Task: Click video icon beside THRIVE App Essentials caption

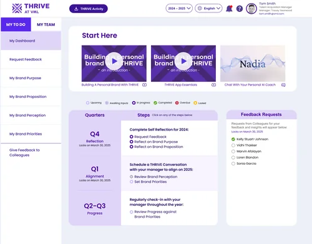Action: tap(213, 85)
